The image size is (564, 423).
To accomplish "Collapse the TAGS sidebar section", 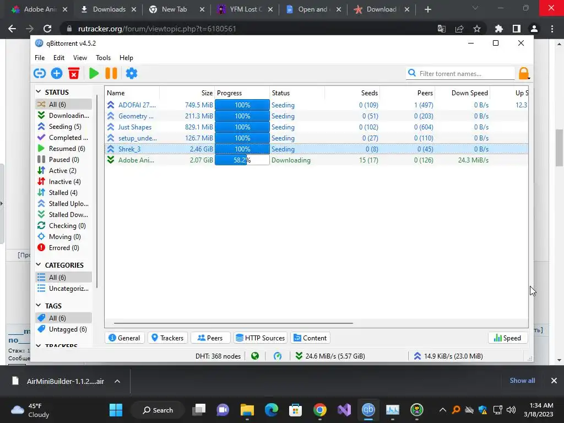I will (x=39, y=305).
